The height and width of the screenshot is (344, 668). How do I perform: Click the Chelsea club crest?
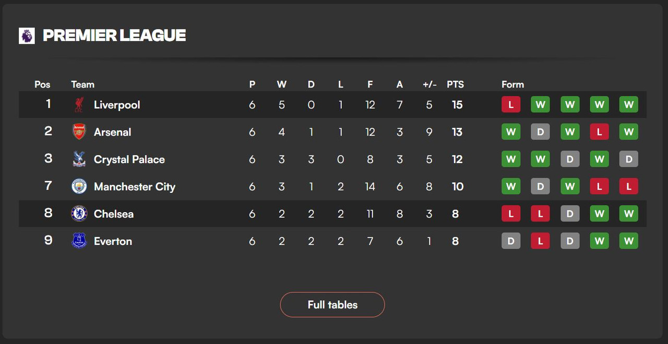[79, 214]
